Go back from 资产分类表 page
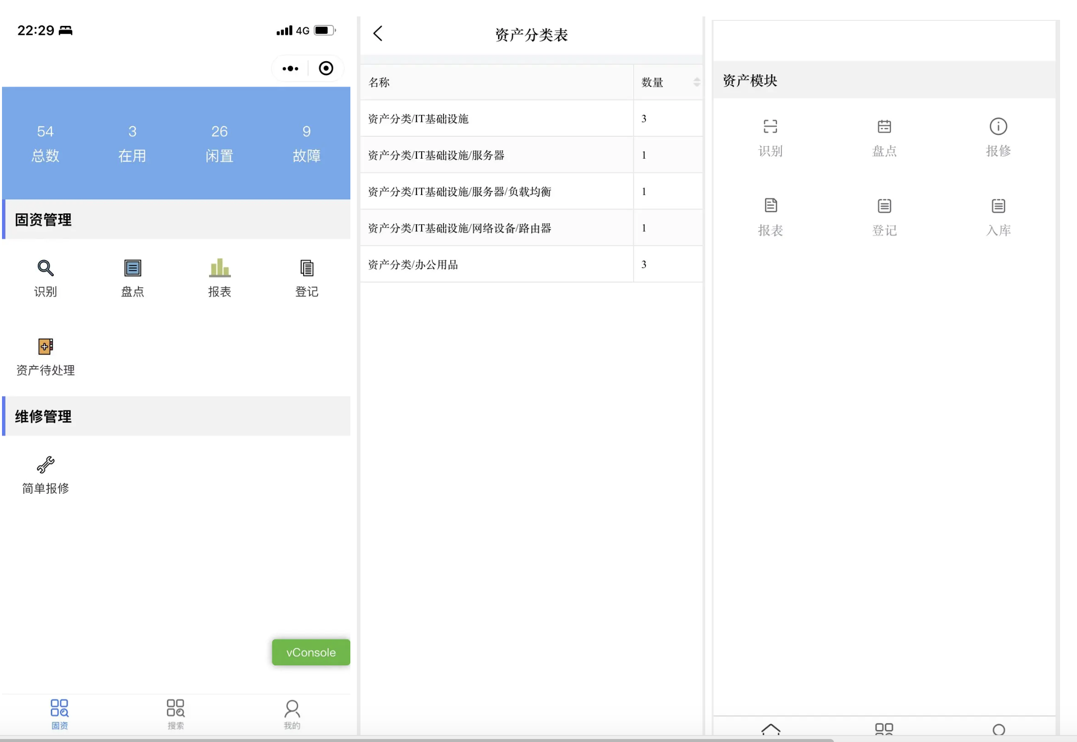1077x742 pixels. click(x=378, y=34)
